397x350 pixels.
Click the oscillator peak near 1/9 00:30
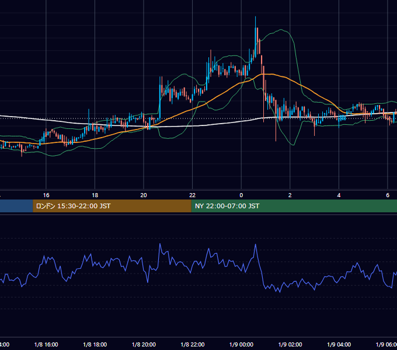coord(256,244)
